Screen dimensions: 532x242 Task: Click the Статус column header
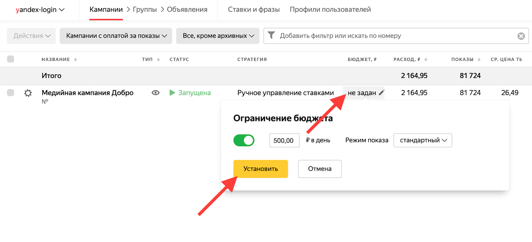pos(179,59)
